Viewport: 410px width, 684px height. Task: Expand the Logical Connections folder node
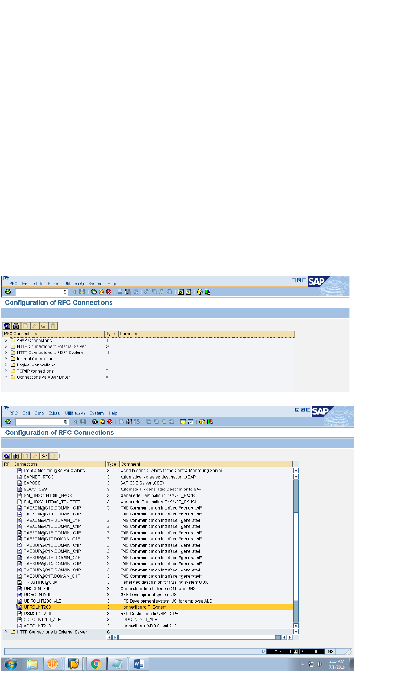click(x=6, y=365)
